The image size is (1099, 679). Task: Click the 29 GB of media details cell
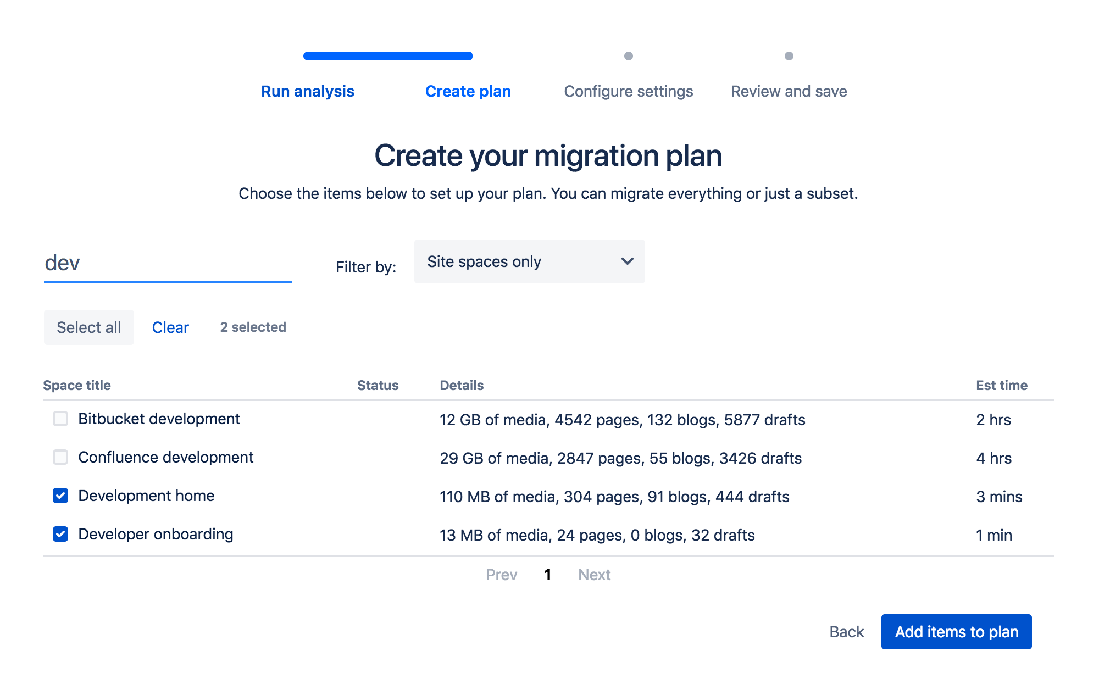621,458
